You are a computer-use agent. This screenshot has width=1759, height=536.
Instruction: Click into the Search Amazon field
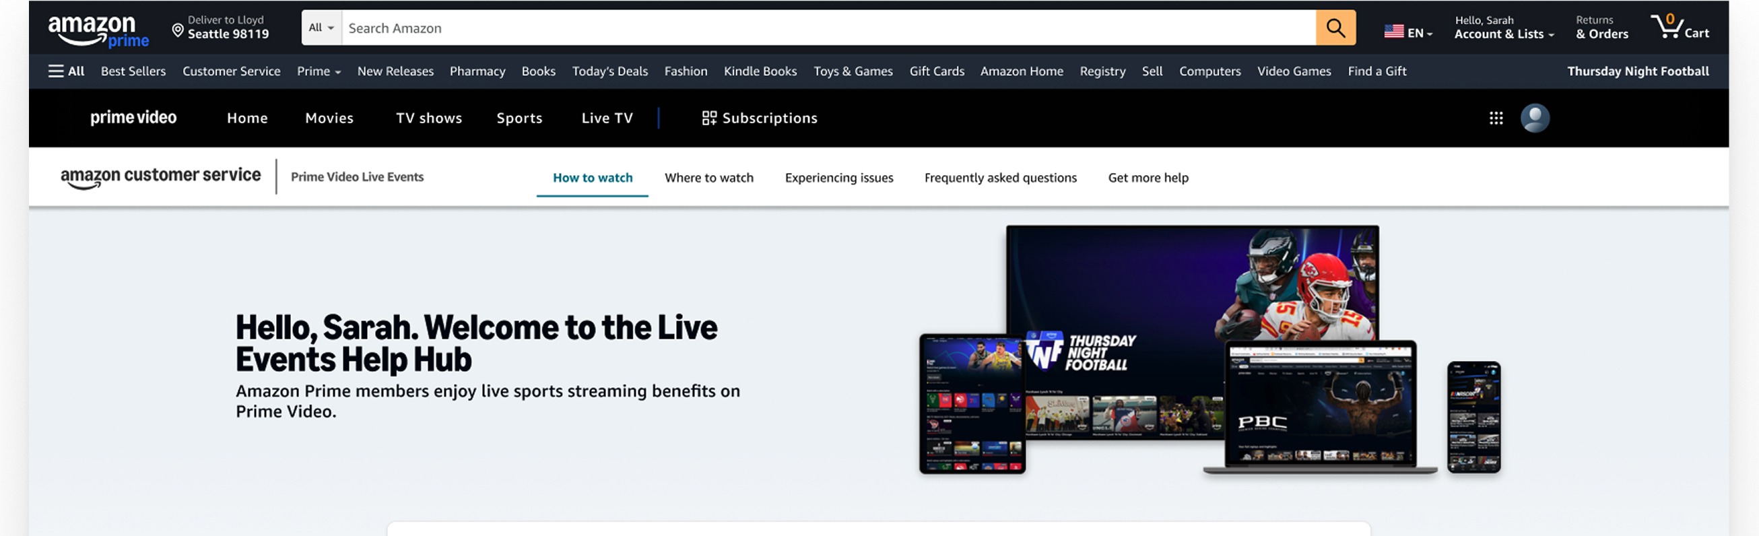826,28
